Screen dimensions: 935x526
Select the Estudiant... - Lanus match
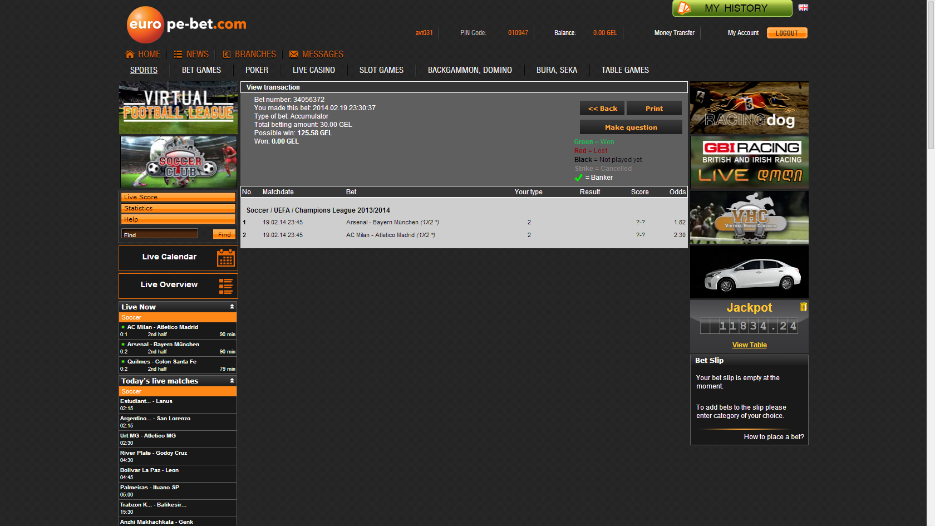178,405
